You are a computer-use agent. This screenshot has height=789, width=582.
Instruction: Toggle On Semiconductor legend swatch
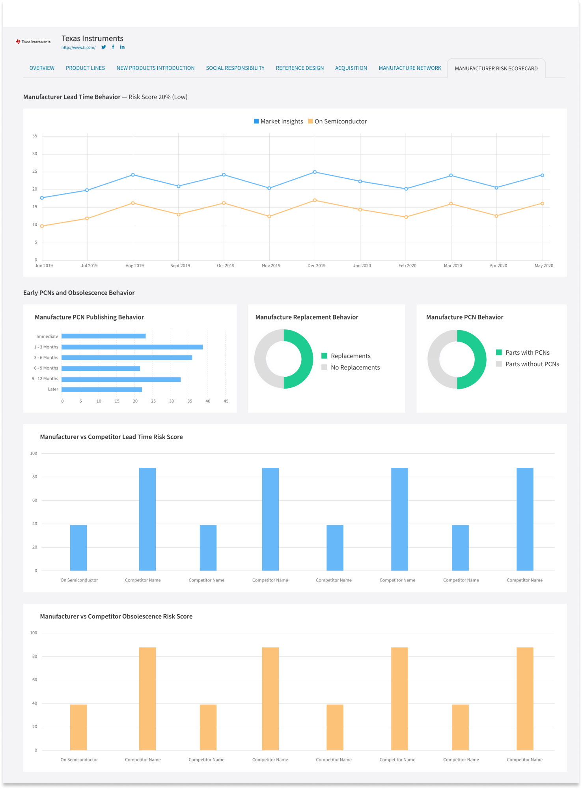(310, 121)
